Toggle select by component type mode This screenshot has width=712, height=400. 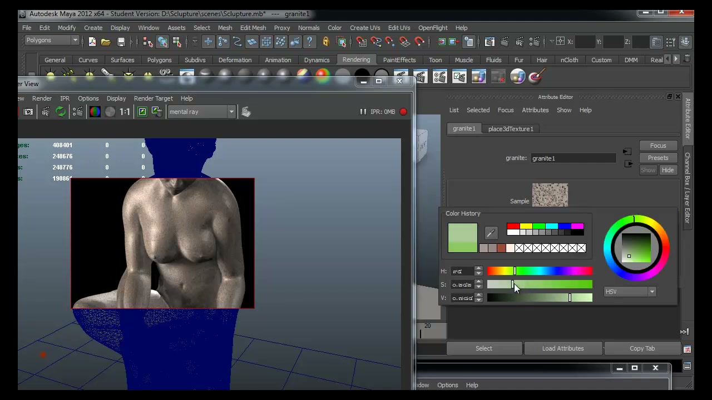(177, 42)
